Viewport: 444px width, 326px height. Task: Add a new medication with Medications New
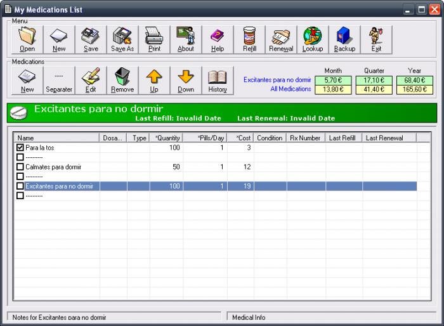[27, 80]
